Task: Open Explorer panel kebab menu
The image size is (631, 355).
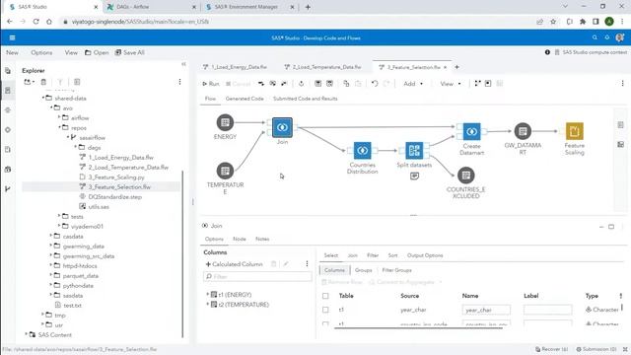Action: (179, 82)
